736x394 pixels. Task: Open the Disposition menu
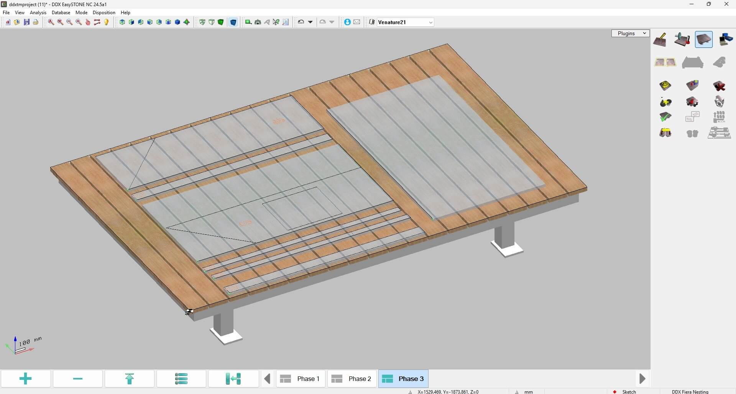coord(104,13)
